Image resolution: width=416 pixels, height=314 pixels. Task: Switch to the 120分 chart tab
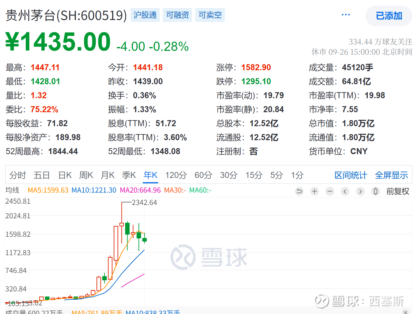(x=176, y=175)
